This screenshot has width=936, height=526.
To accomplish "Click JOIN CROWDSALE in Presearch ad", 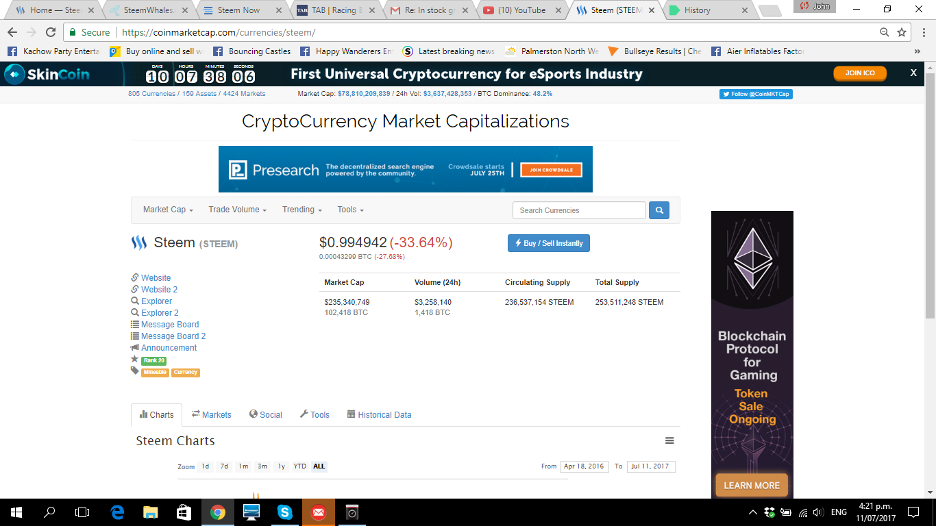I will pos(551,170).
